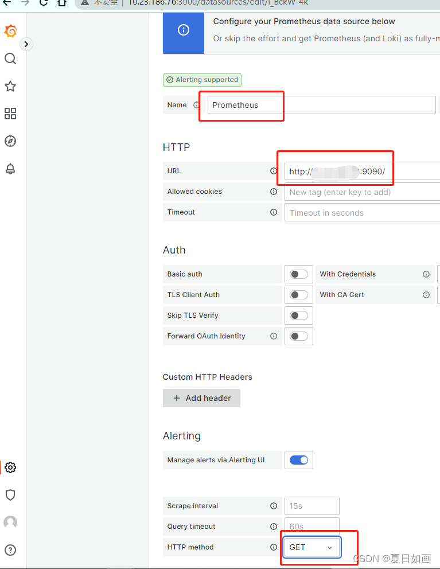Open Server Admin shield icon
440x569 pixels.
click(10, 495)
